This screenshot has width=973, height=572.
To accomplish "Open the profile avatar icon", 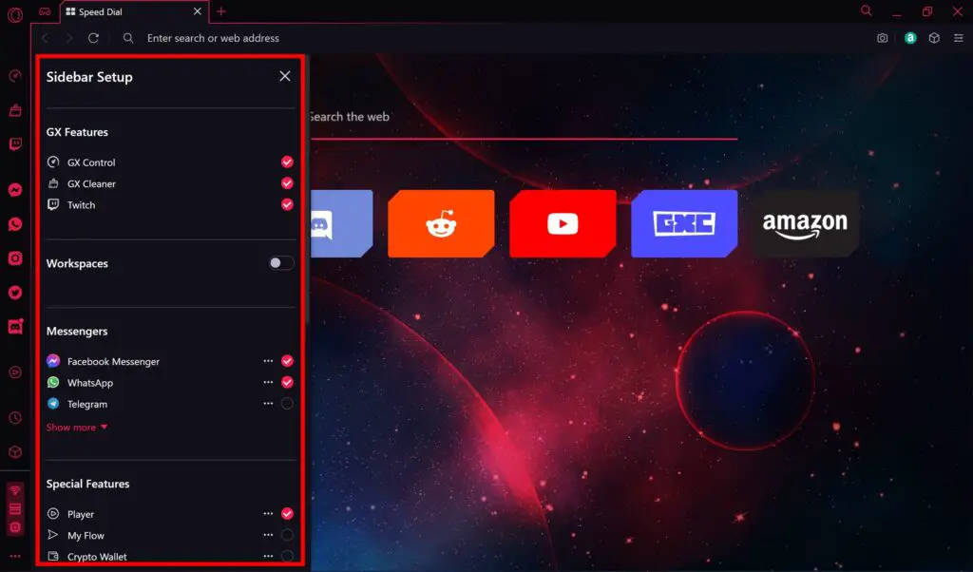I will (910, 38).
